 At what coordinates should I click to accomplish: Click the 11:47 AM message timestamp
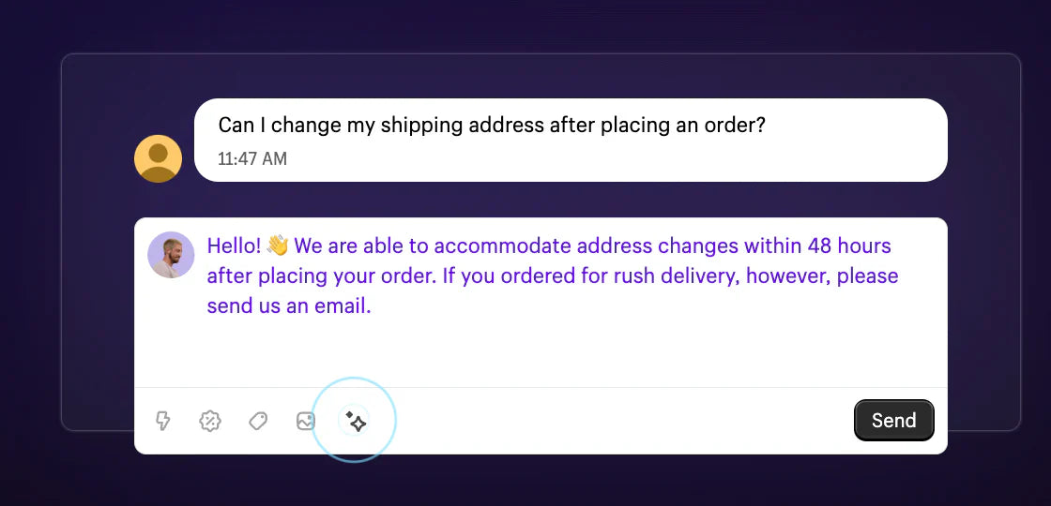[x=252, y=158]
